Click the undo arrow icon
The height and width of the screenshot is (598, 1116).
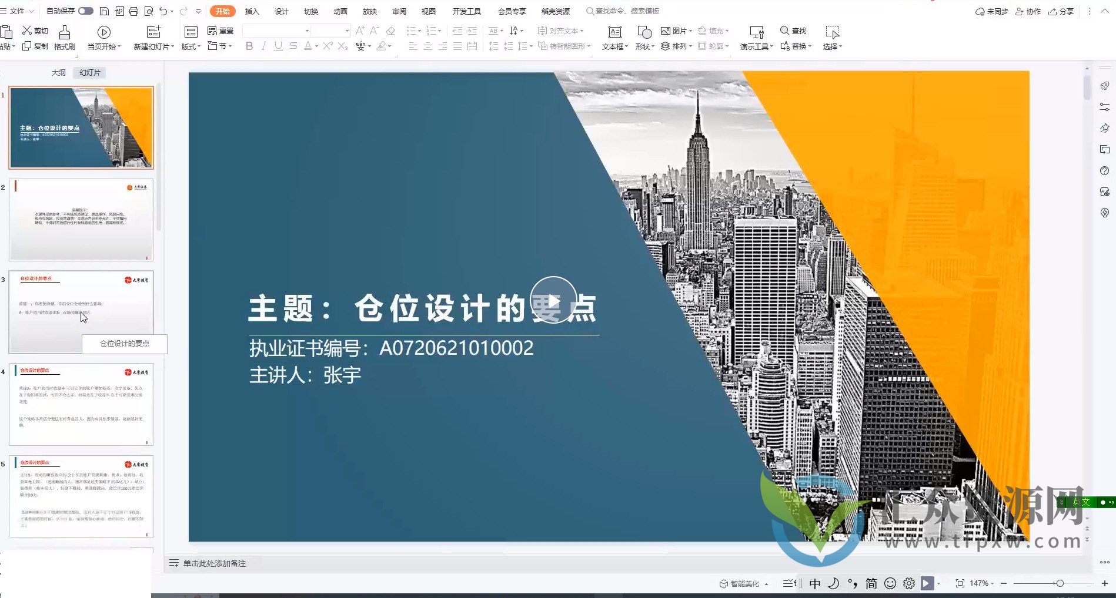[x=163, y=11]
